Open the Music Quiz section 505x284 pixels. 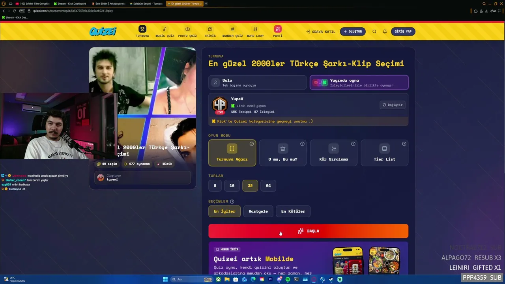tap(165, 32)
